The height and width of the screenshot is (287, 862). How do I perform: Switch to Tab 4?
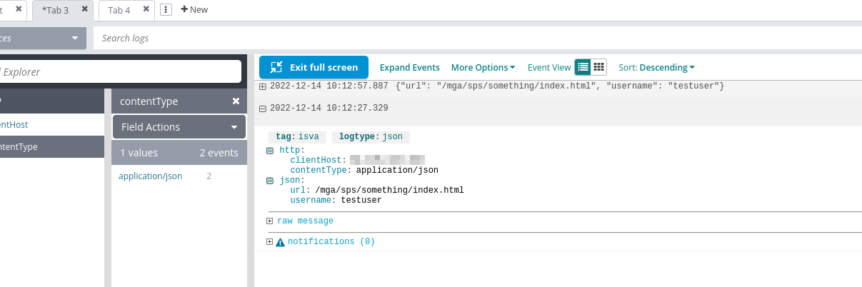[119, 10]
